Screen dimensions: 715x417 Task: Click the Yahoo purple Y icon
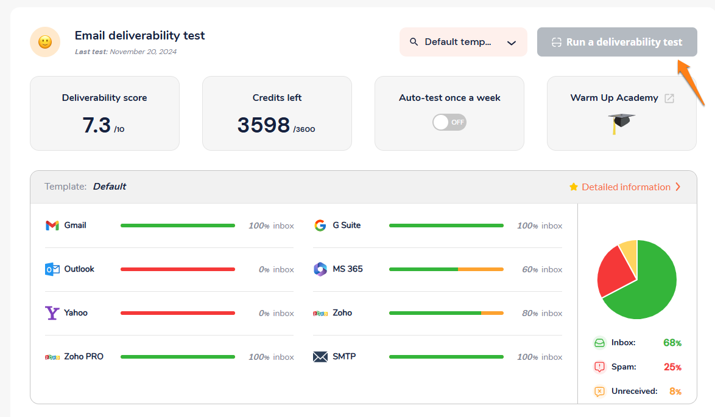(52, 313)
